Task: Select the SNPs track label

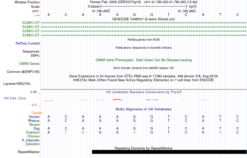Action: (x=35, y=55)
